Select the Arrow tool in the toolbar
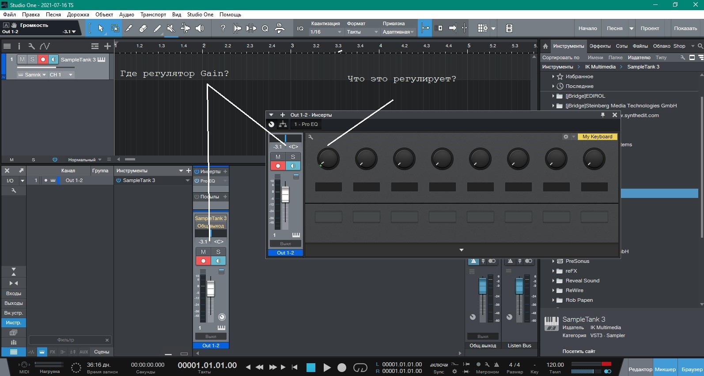Image resolution: width=704 pixels, height=376 pixels. 101,28
